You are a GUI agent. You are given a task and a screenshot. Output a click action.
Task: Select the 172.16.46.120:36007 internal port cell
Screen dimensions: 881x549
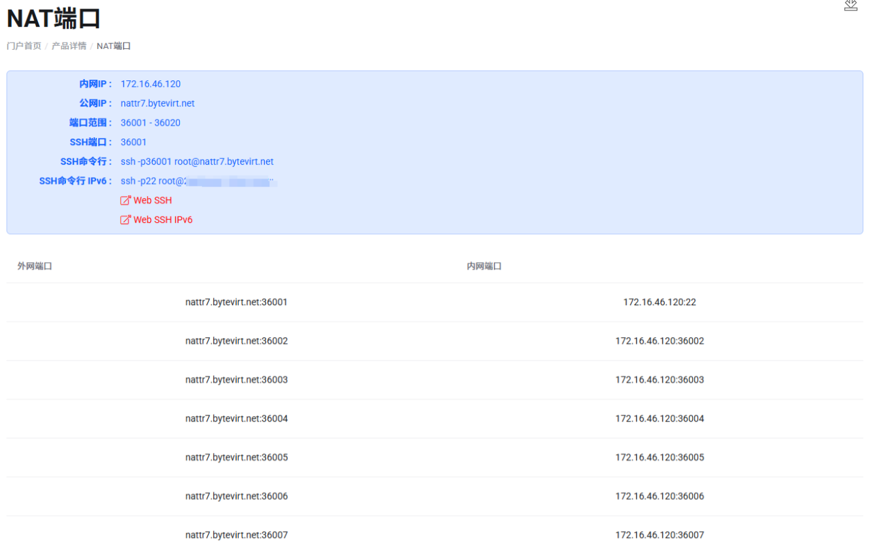659,535
